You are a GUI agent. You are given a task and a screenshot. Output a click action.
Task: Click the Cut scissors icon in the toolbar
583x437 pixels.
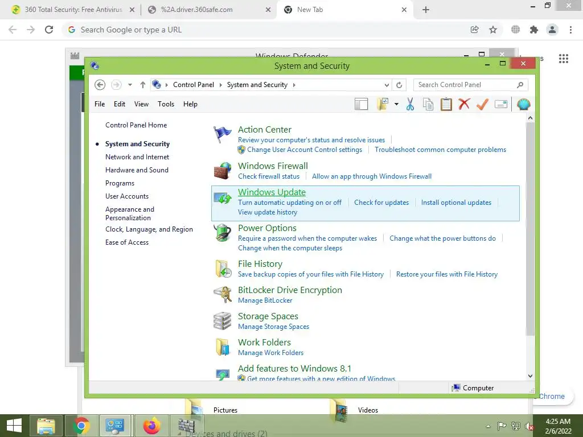tap(410, 104)
